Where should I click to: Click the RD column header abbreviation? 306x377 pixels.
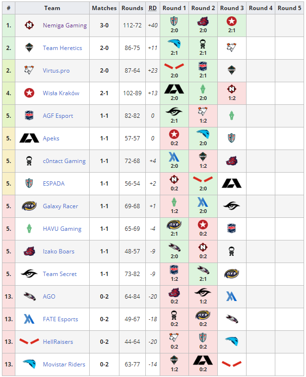pos(153,8)
